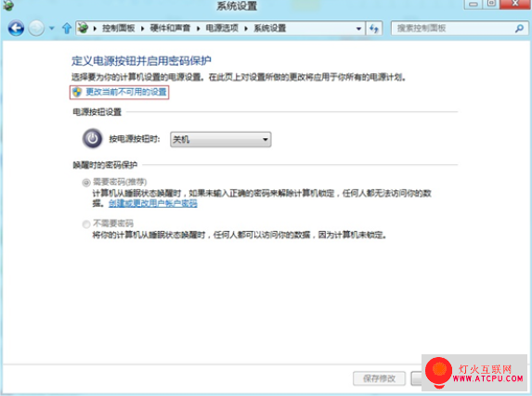Click the blue Back navigation arrow
532x396 pixels.
point(16,28)
